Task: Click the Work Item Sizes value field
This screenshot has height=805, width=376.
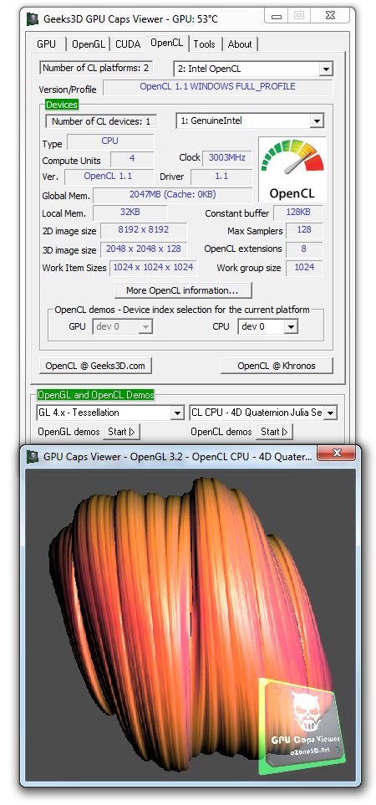Action: [x=153, y=268]
